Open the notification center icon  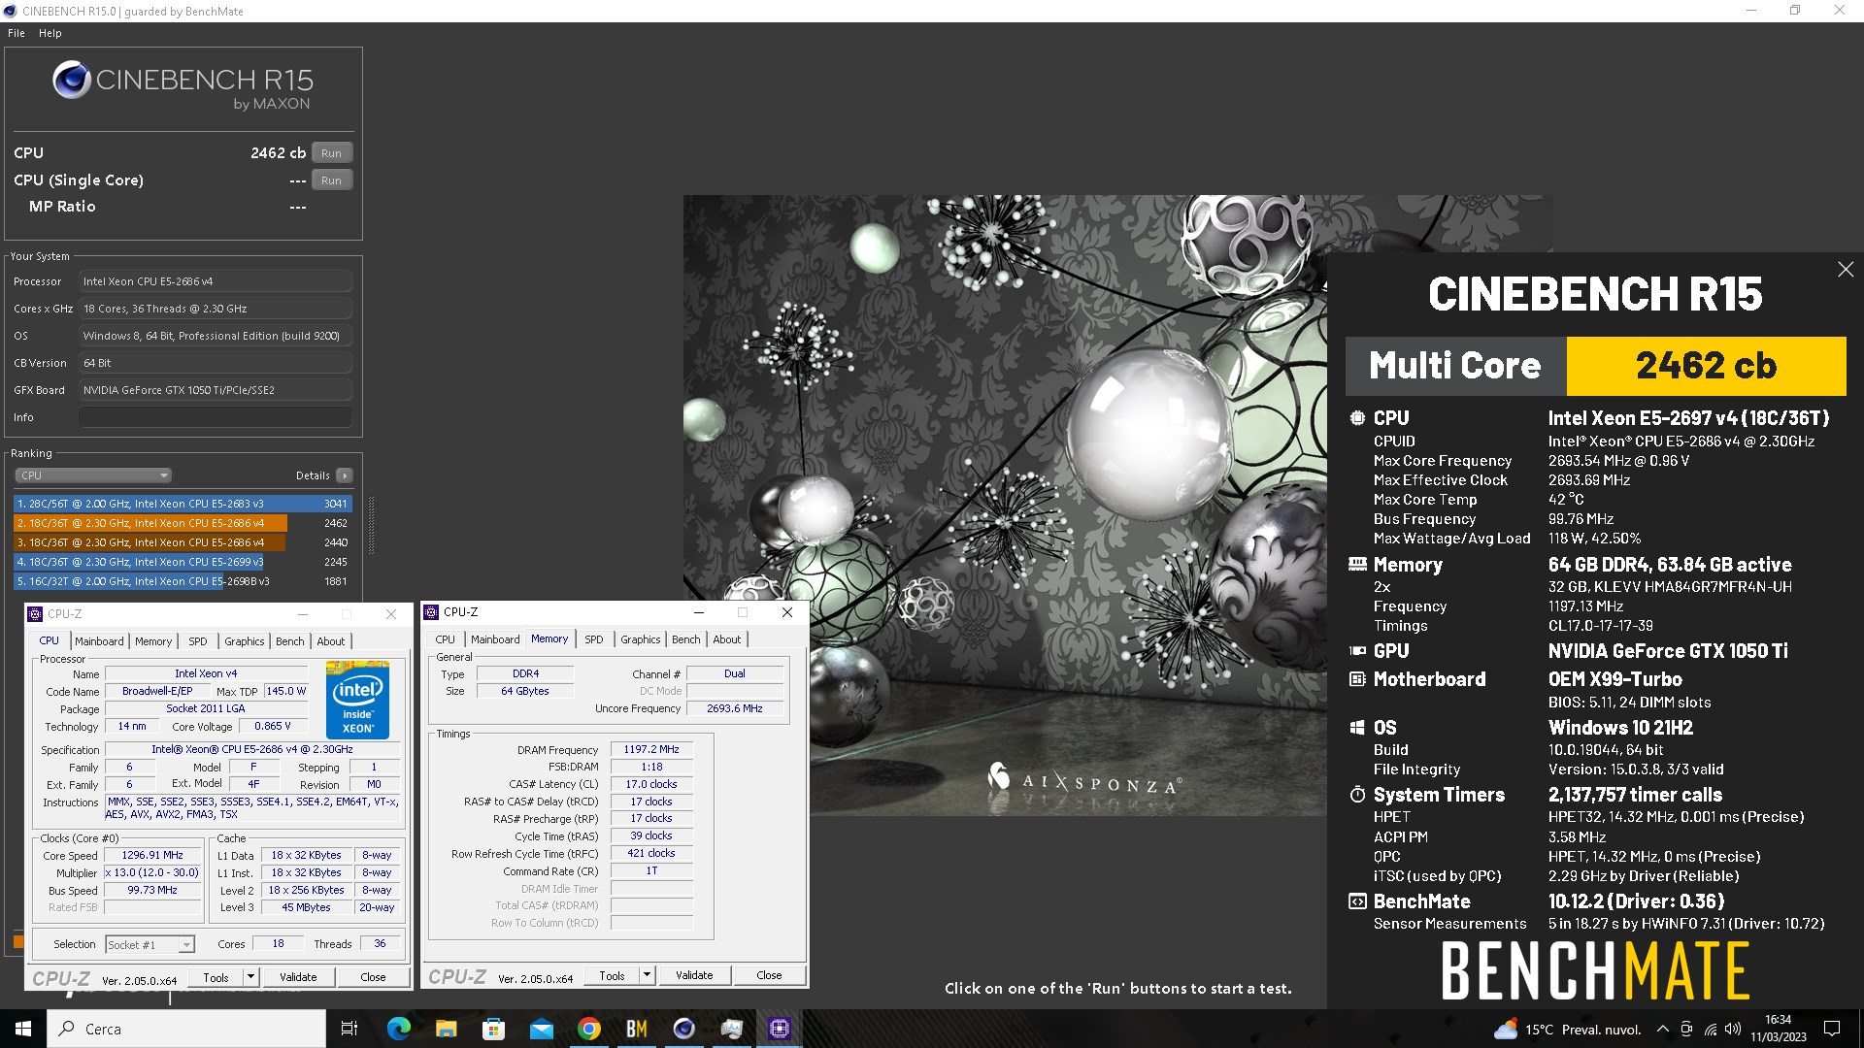[1832, 1030]
